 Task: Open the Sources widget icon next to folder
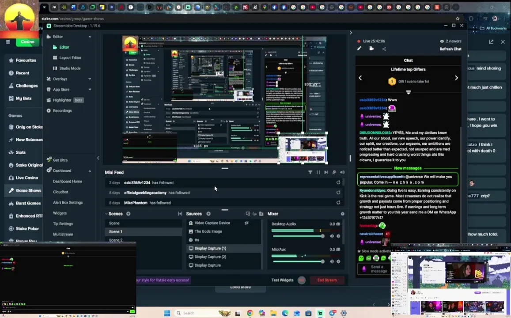254,214
